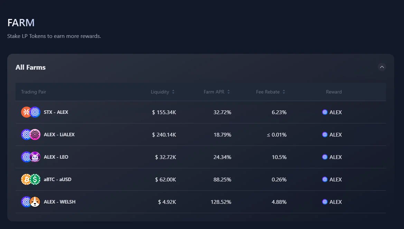
Task: Click Farm APR value 18.79%
Action: (x=222, y=135)
